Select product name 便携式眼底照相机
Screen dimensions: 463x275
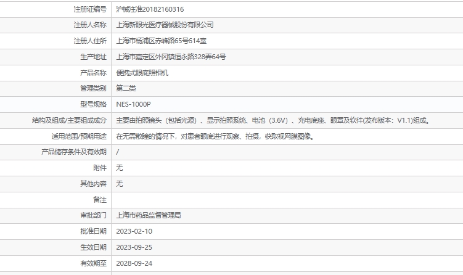142,73
